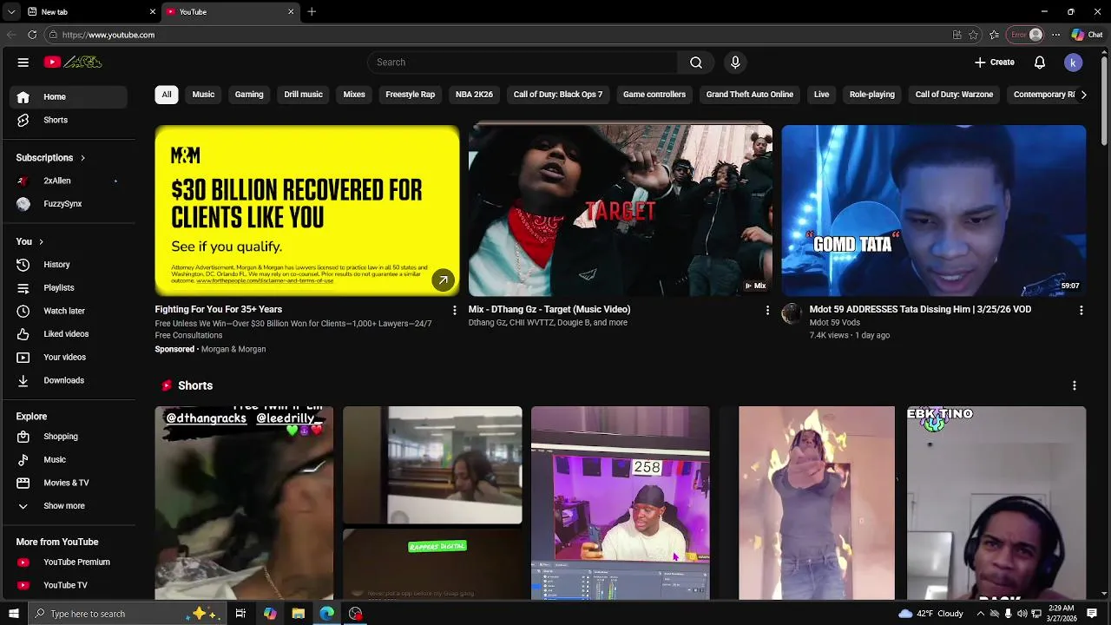Open File Explorer from the taskbar
1111x625 pixels.
click(299, 614)
